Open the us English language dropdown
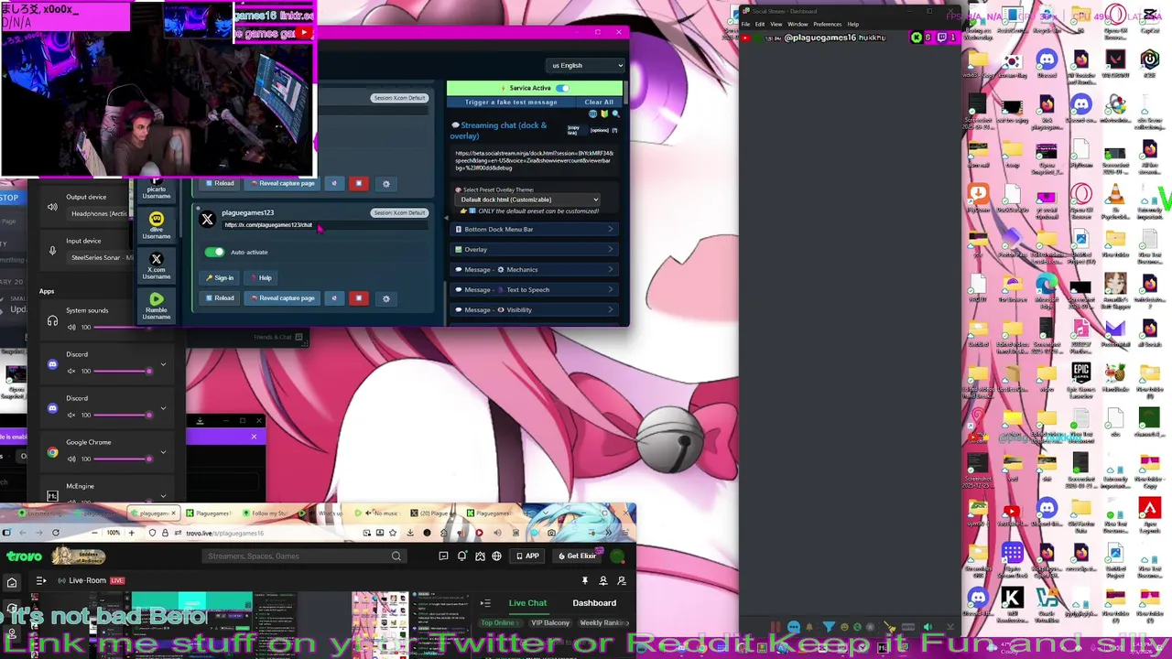The width and height of the screenshot is (1172, 659). 585,65
